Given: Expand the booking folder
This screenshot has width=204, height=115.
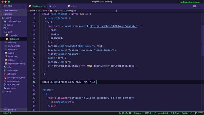Looking at the screenshot, I should tap(12, 42).
